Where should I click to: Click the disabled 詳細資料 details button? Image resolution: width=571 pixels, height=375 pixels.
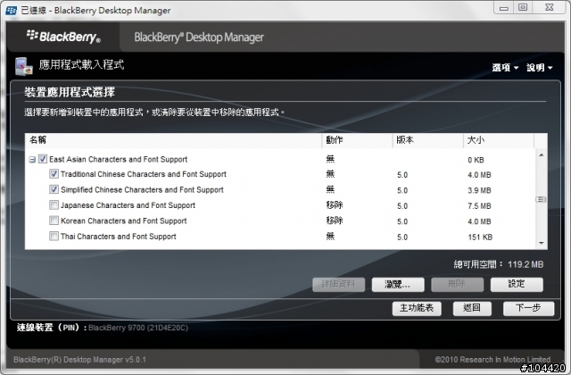tap(339, 284)
